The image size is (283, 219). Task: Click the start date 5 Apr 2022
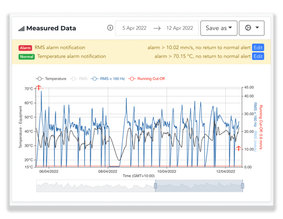134,28
